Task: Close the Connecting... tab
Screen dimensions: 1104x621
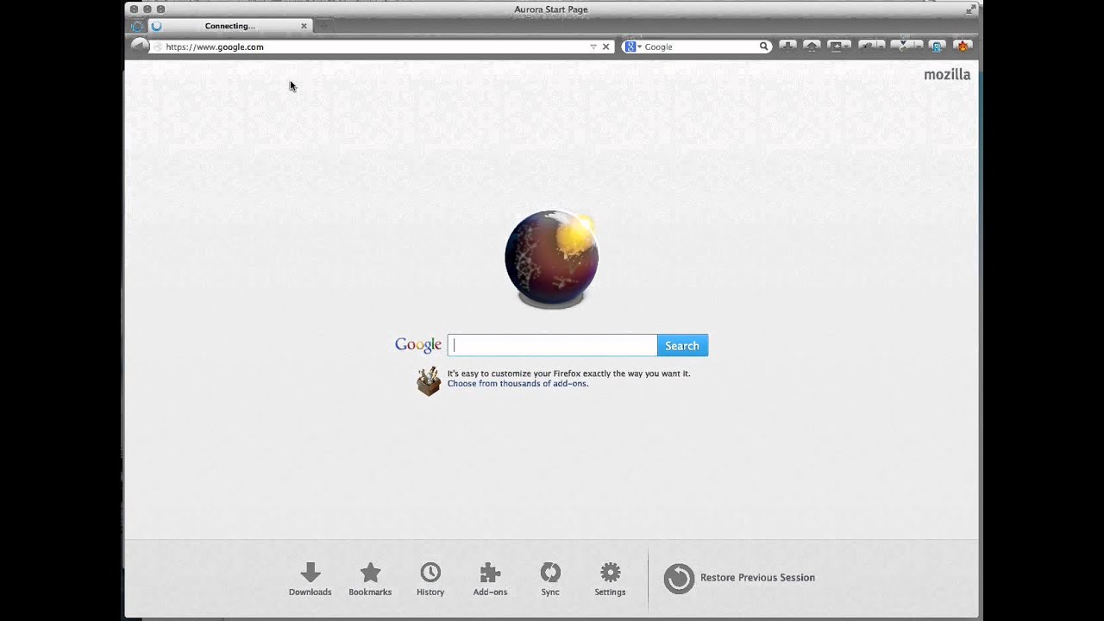Action: [x=304, y=26]
